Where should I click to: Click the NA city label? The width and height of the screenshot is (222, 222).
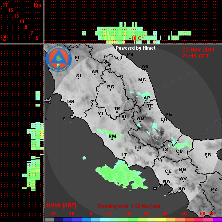pyautogui.click(x=166, y=182)
